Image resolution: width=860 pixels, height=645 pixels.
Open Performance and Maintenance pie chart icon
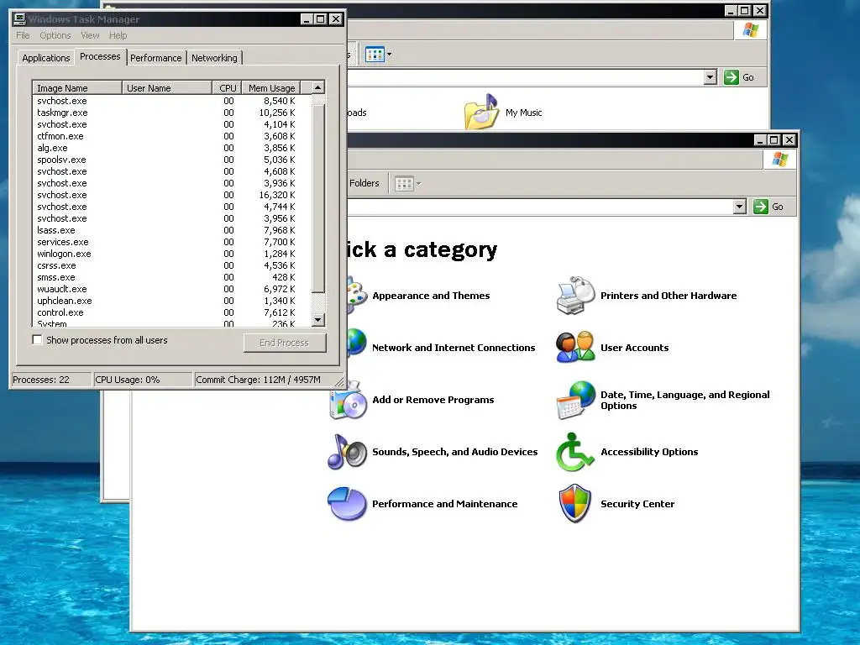coord(347,504)
